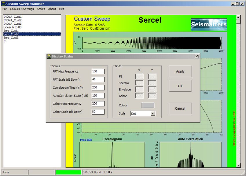
Task: Click the green progress bar in status bar
Action: click(x=68, y=172)
